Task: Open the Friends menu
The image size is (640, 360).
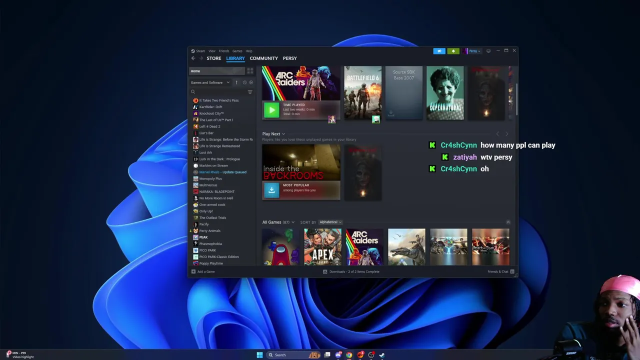Action: point(224,51)
